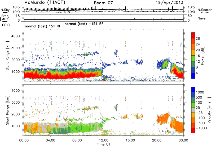Click the gray -25 to 25 velocity swatch

pos(193,110)
